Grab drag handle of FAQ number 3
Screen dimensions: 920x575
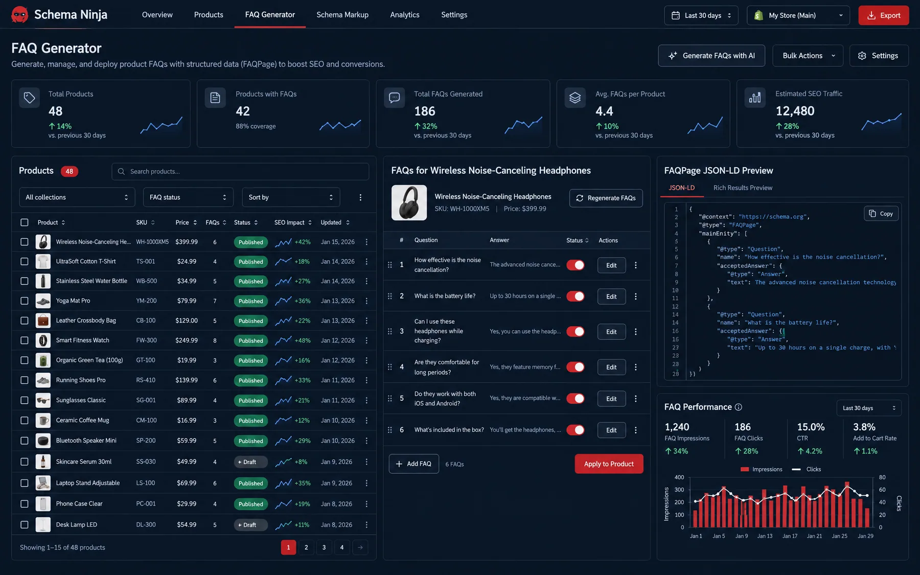390,331
